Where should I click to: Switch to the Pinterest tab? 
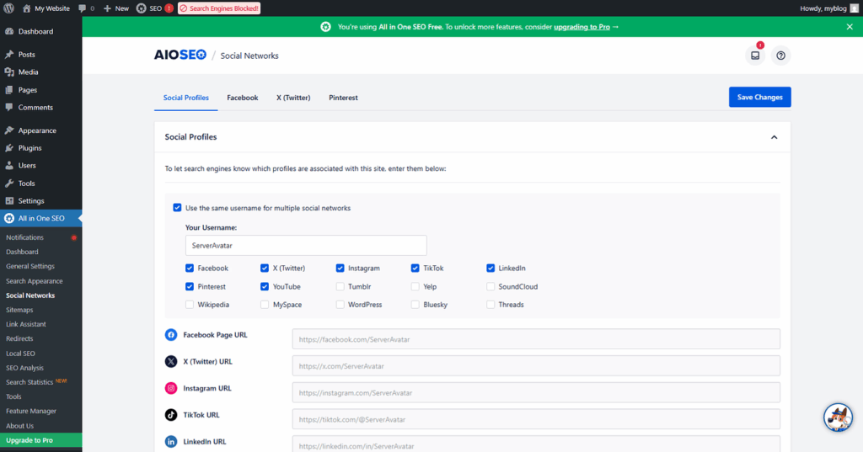click(x=343, y=98)
